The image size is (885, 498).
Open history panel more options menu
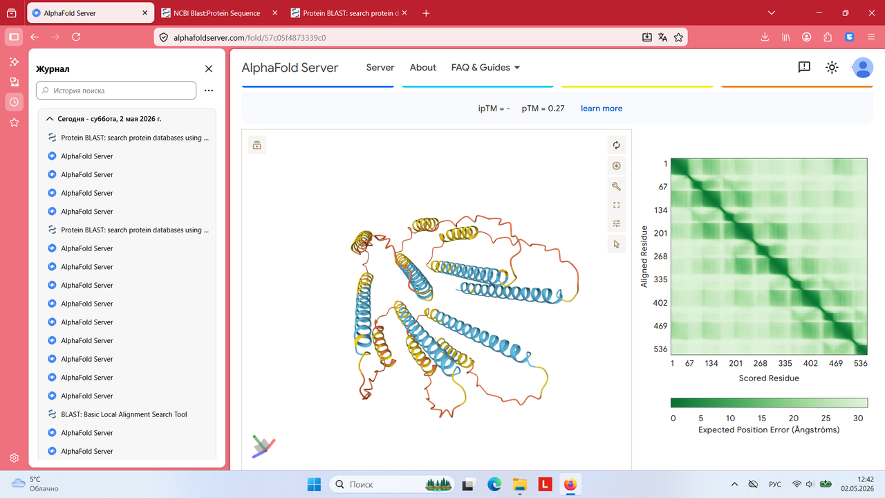(209, 91)
